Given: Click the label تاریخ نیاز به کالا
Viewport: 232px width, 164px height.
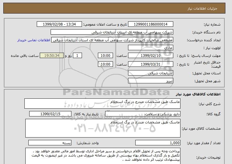Looking at the screenshot, I should click(86, 114).
